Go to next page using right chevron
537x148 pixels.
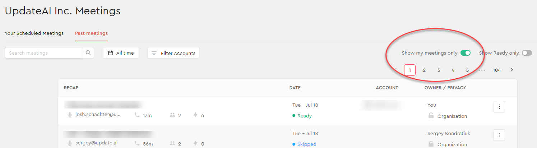(x=512, y=70)
